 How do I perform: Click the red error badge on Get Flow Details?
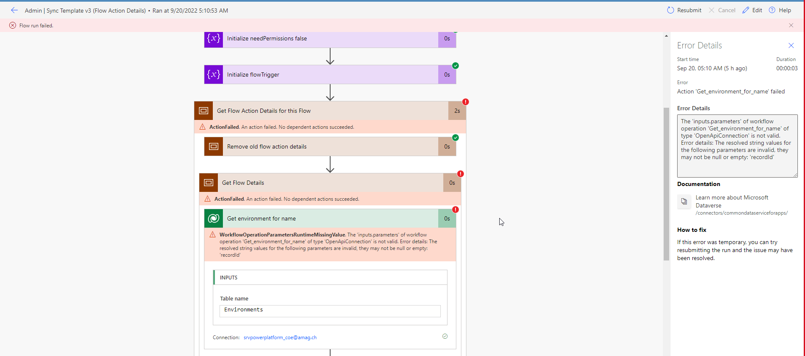click(461, 174)
